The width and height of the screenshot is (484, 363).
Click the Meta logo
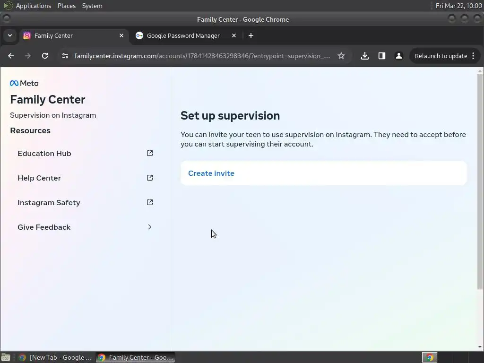(x=24, y=83)
